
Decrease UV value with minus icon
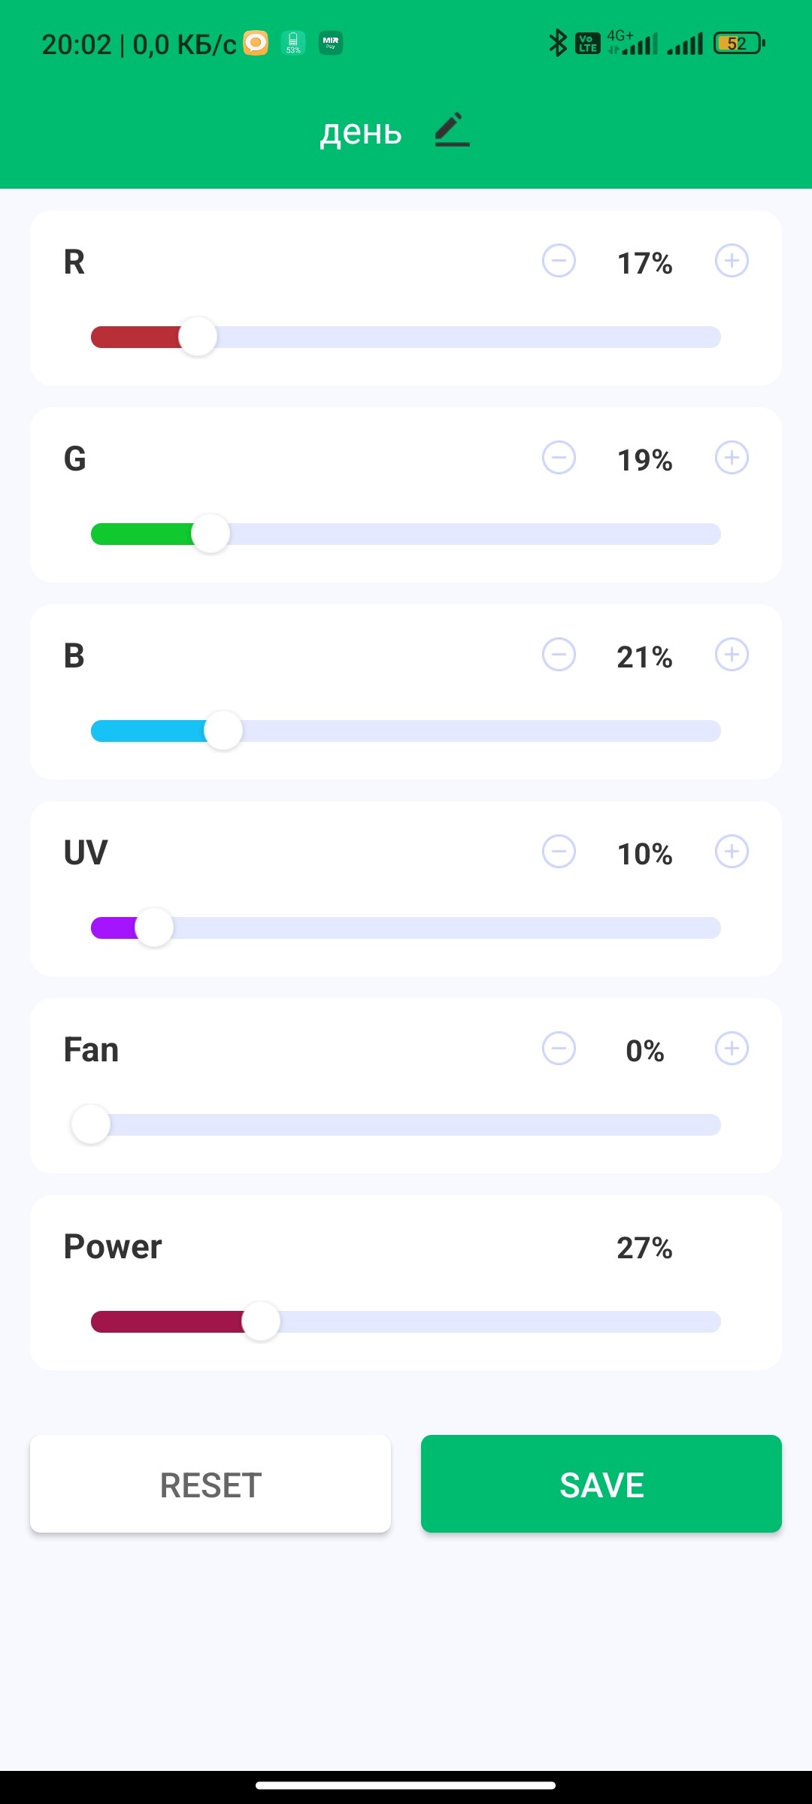(559, 852)
